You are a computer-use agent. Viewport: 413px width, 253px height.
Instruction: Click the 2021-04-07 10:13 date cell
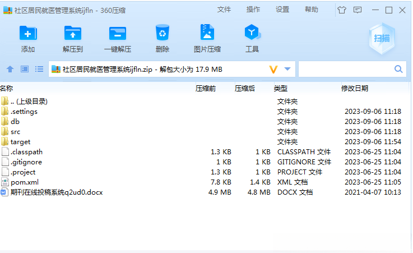373,192
